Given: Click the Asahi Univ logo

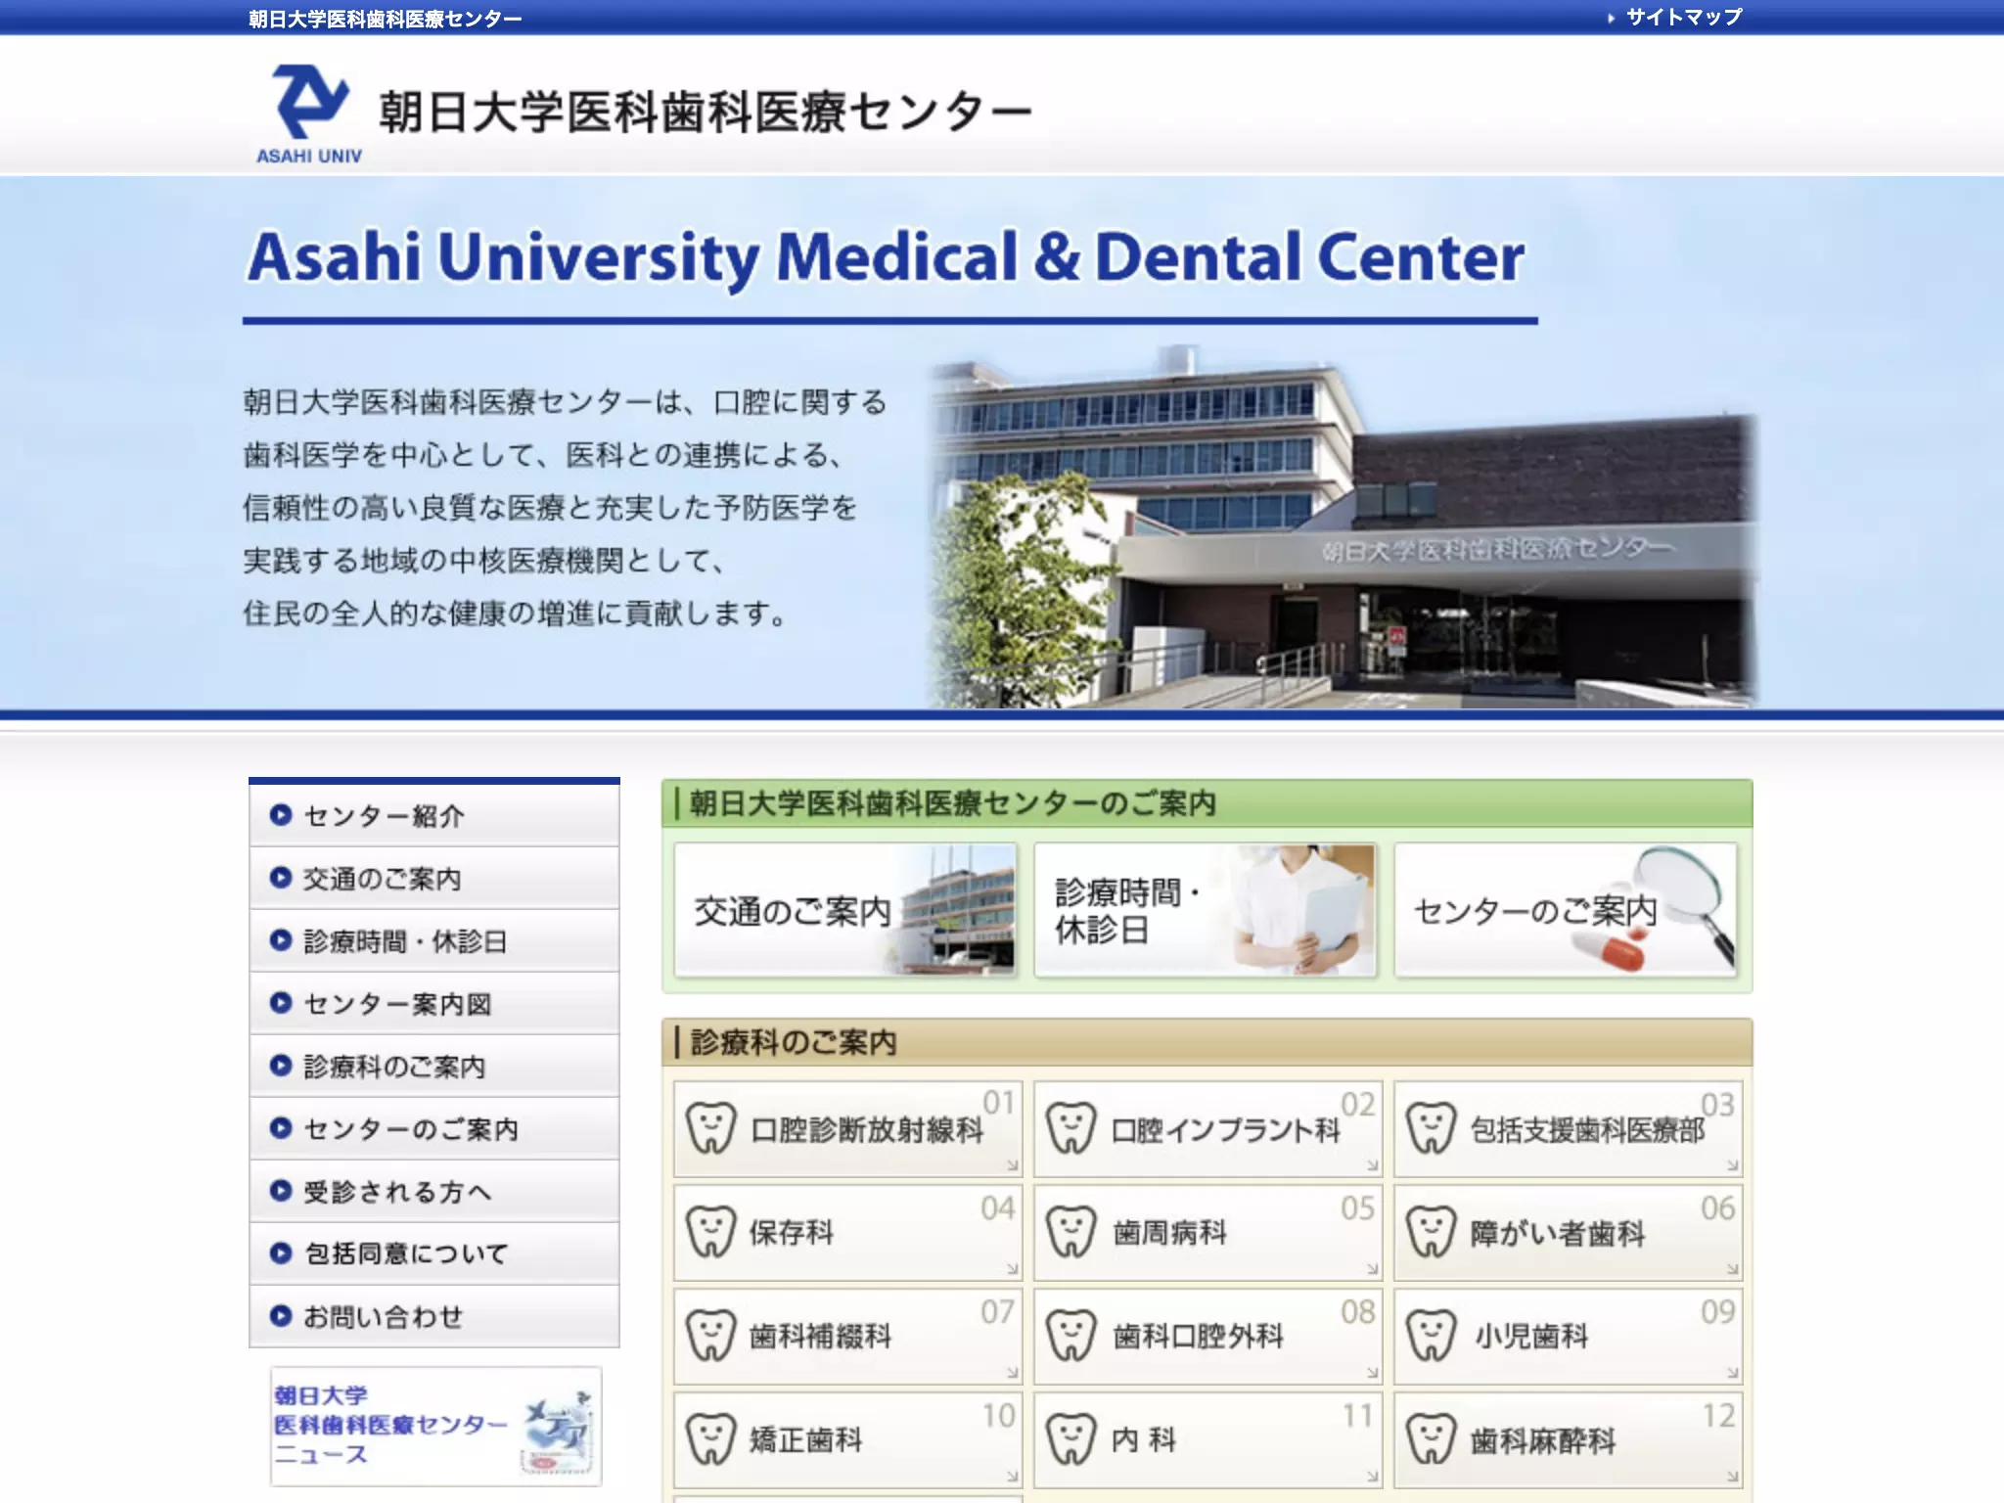Looking at the screenshot, I should (x=309, y=114).
